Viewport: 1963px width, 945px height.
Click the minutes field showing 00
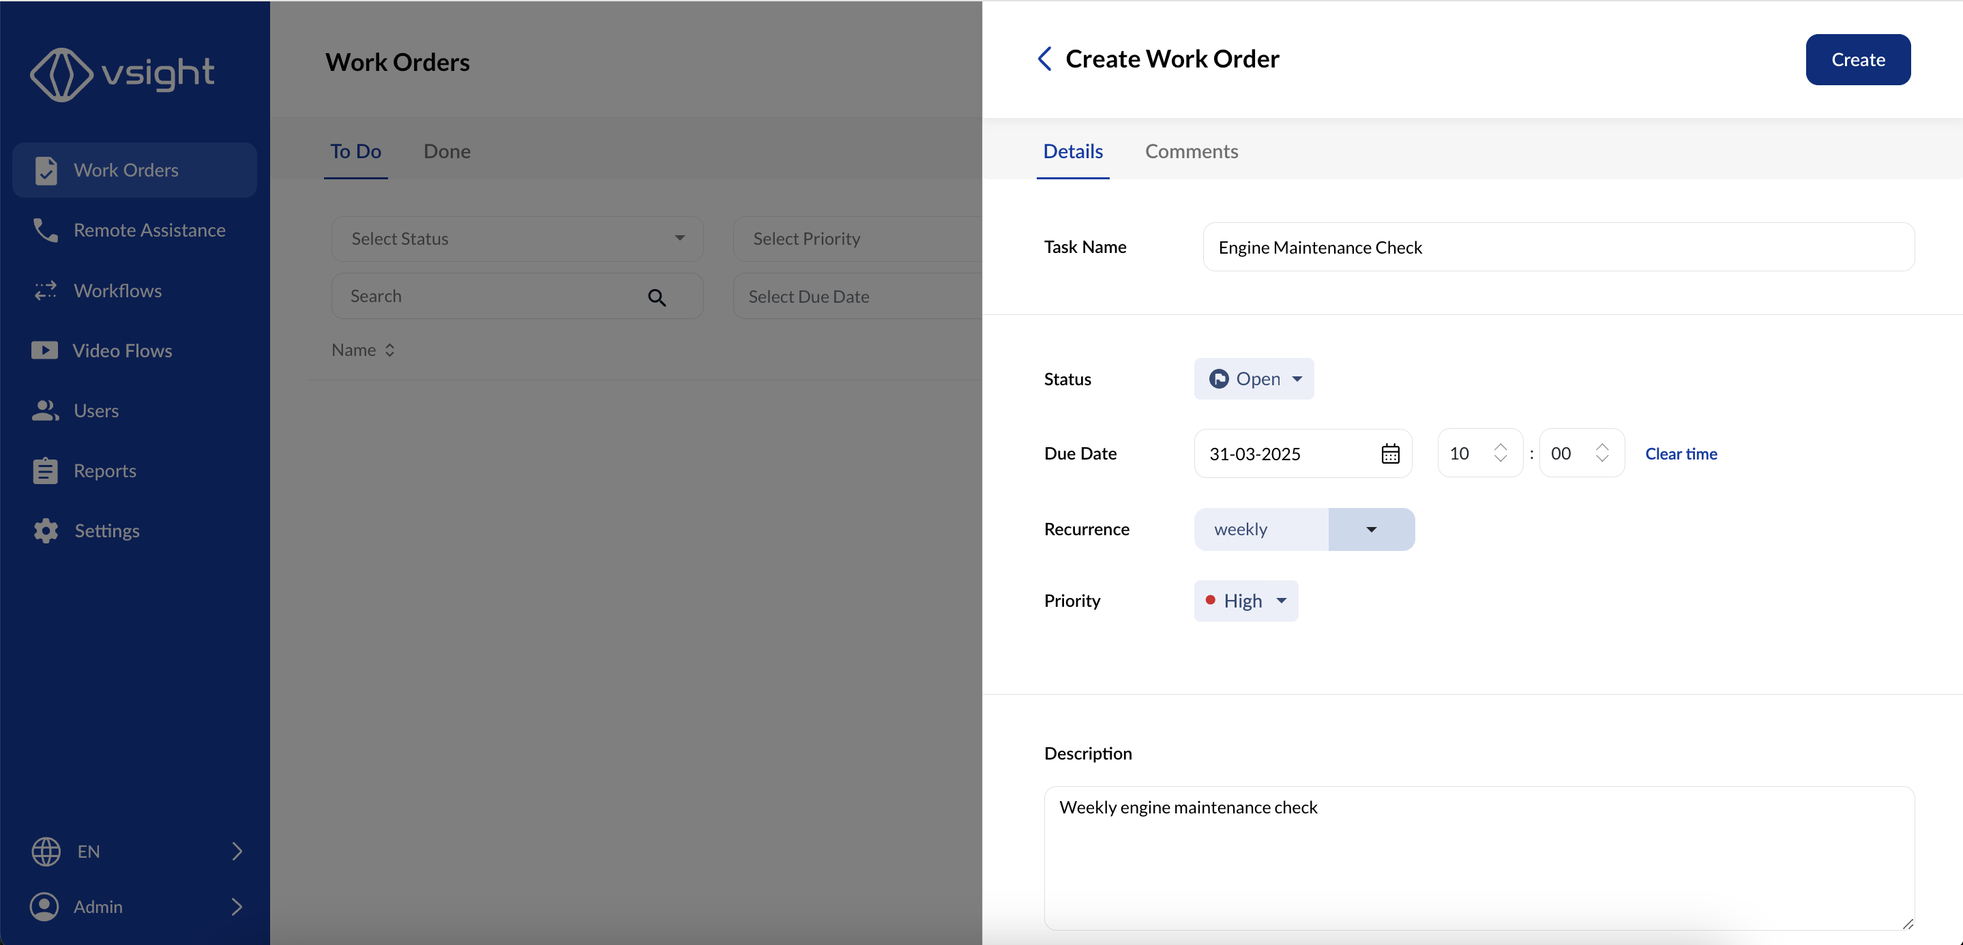[1581, 453]
